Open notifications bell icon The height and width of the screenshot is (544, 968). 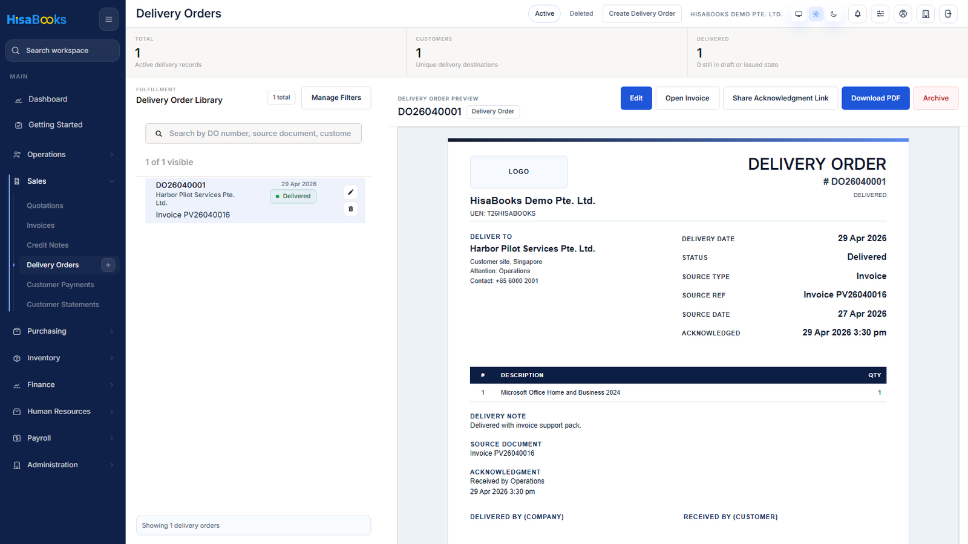857,14
